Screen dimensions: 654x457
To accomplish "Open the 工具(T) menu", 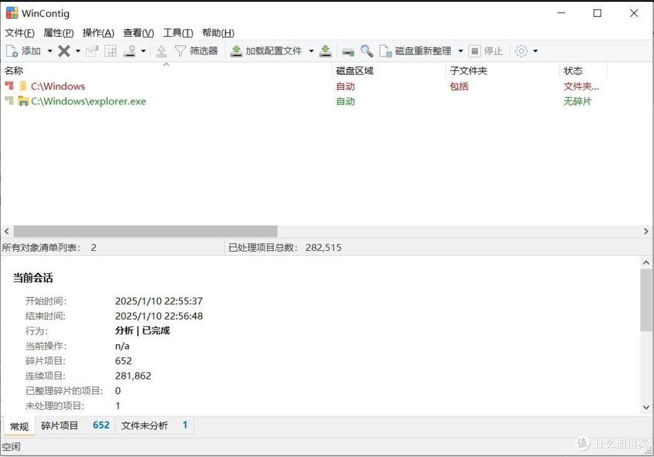I will (178, 33).
